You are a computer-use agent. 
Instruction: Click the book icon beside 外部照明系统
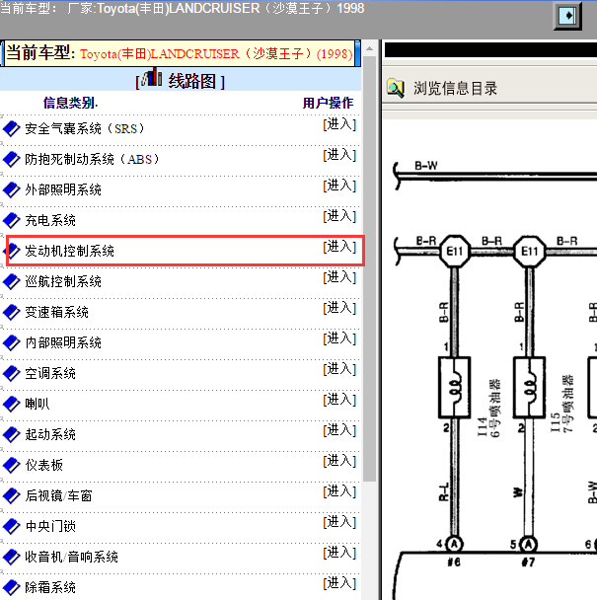point(12,189)
